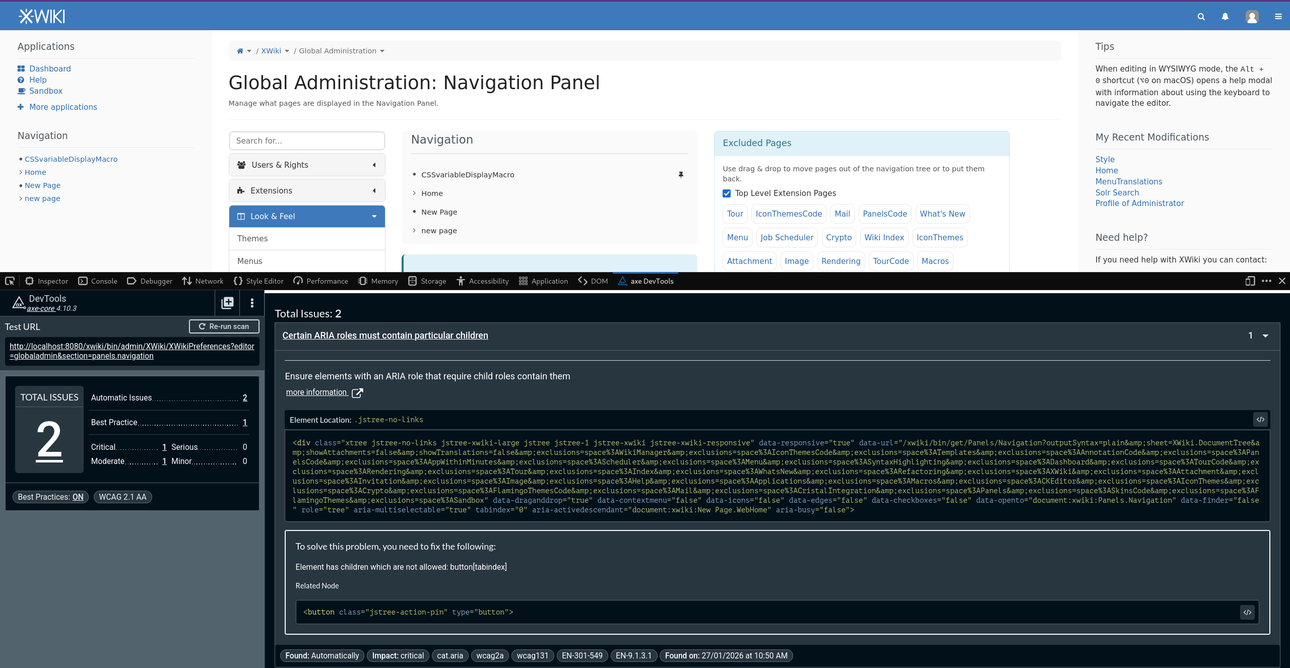Open the hamburger drawer menu icon
Viewport: 1290px width, 668px height.
coord(1278,17)
